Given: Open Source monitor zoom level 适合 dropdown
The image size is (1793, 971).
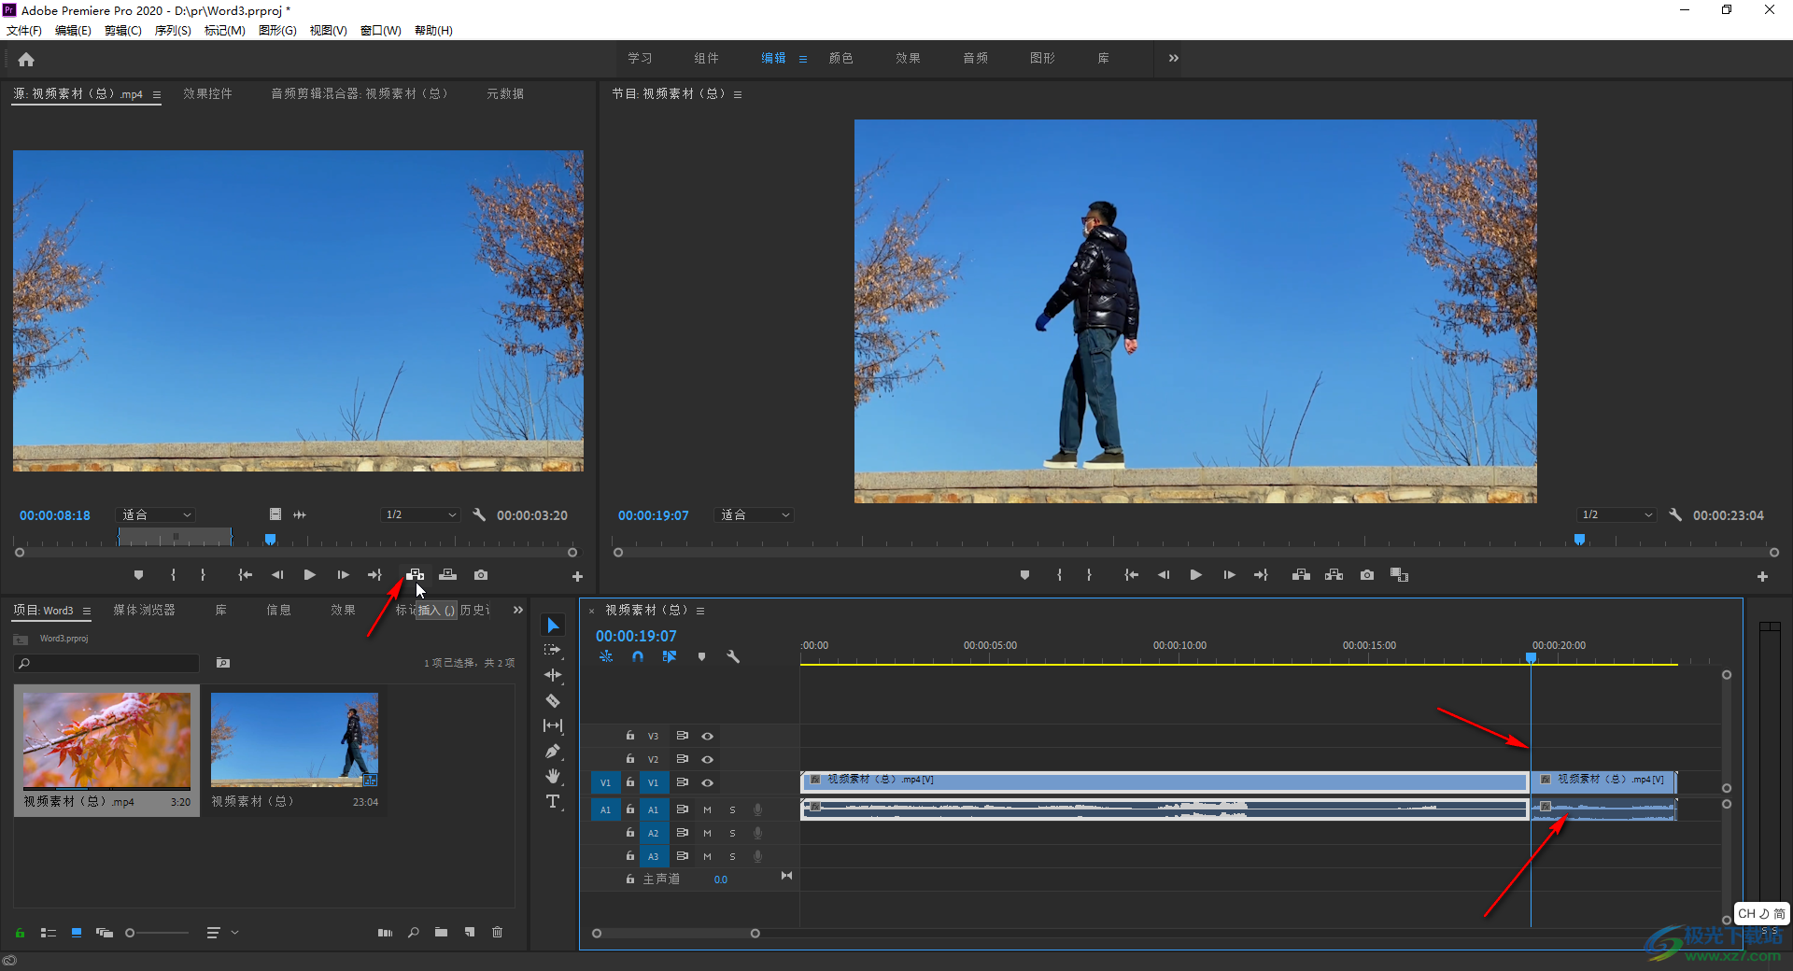Looking at the screenshot, I should (156, 514).
